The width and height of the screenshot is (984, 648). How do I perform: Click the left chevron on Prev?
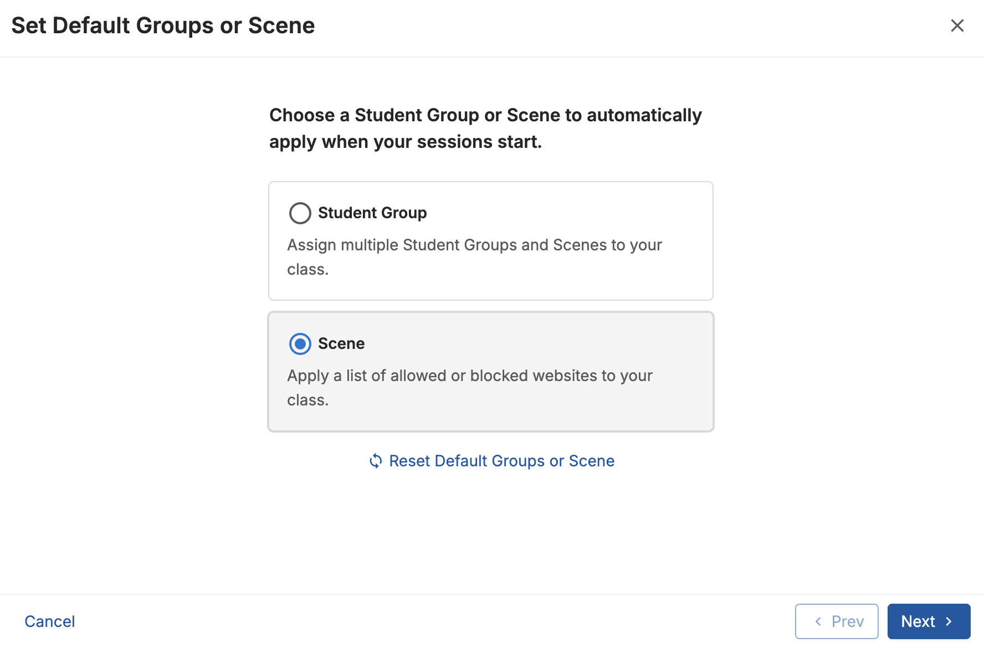(x=818, y=621)
